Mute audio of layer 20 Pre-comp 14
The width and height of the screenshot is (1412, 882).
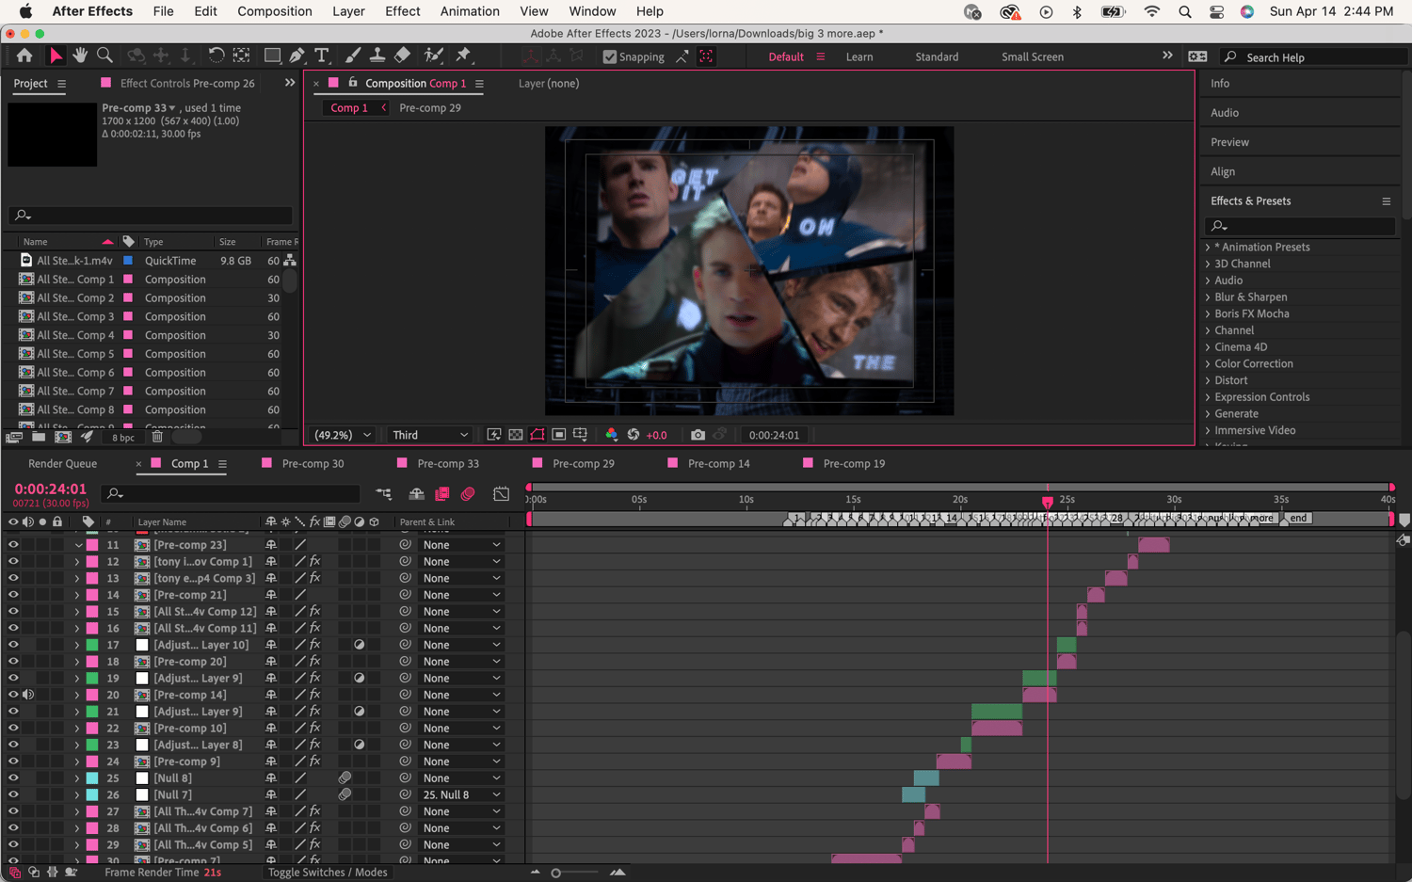[28, 695]
